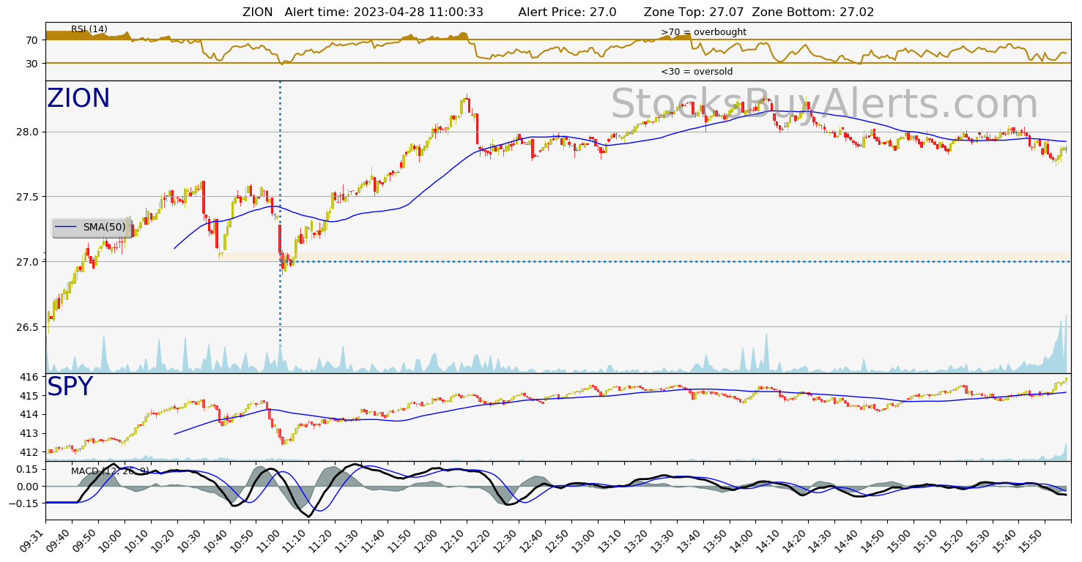
Task: Open the StocksBuyAlerts.com watermark link
Action: tap(824, 104)
